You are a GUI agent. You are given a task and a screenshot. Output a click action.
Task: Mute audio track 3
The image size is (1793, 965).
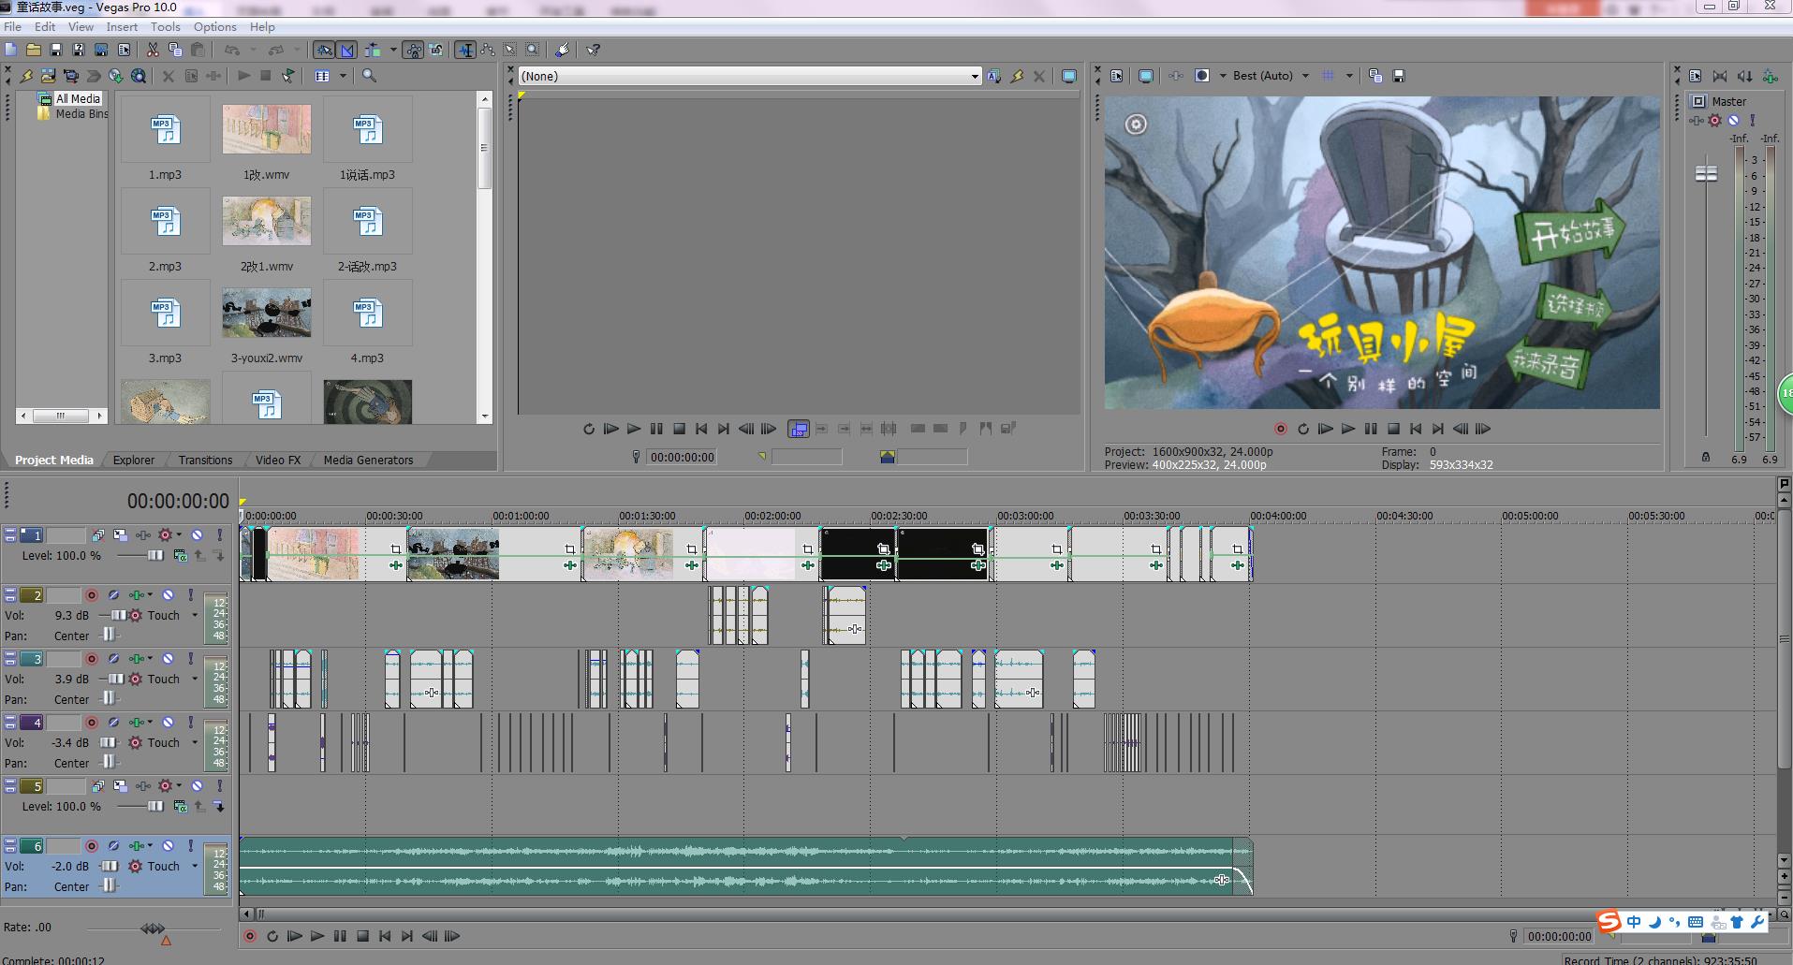pyautogui.click(x=169, y=659)
